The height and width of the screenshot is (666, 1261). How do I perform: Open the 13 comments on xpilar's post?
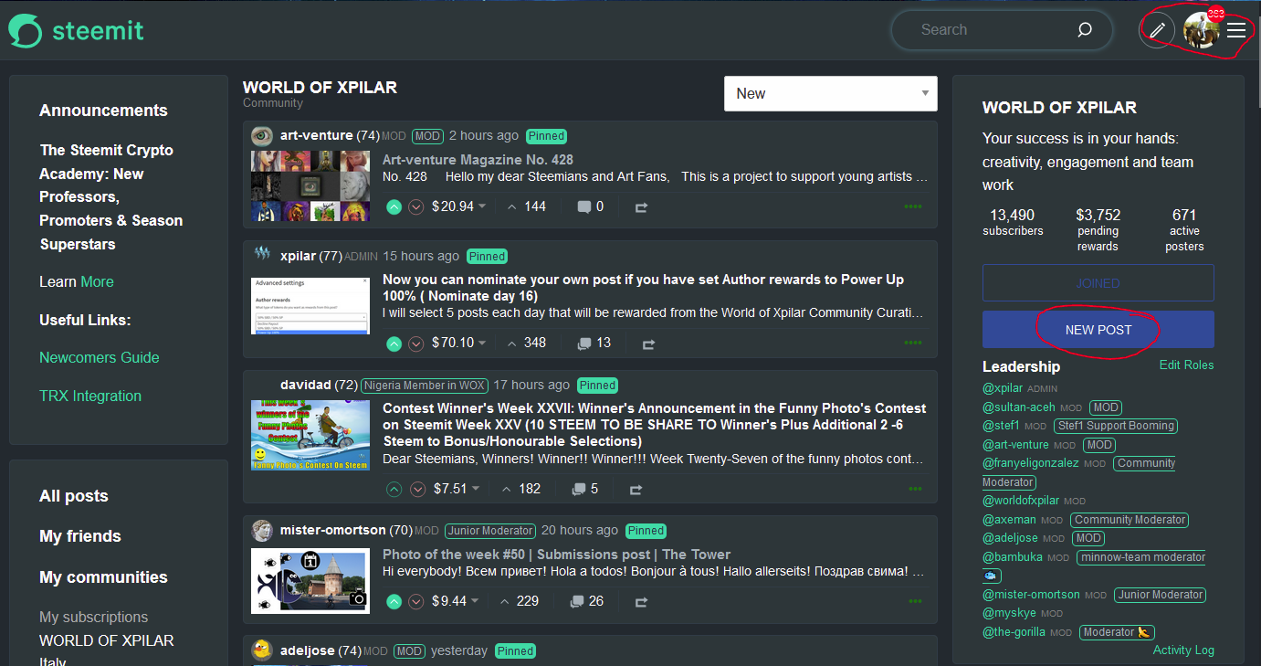coord(594,344)
